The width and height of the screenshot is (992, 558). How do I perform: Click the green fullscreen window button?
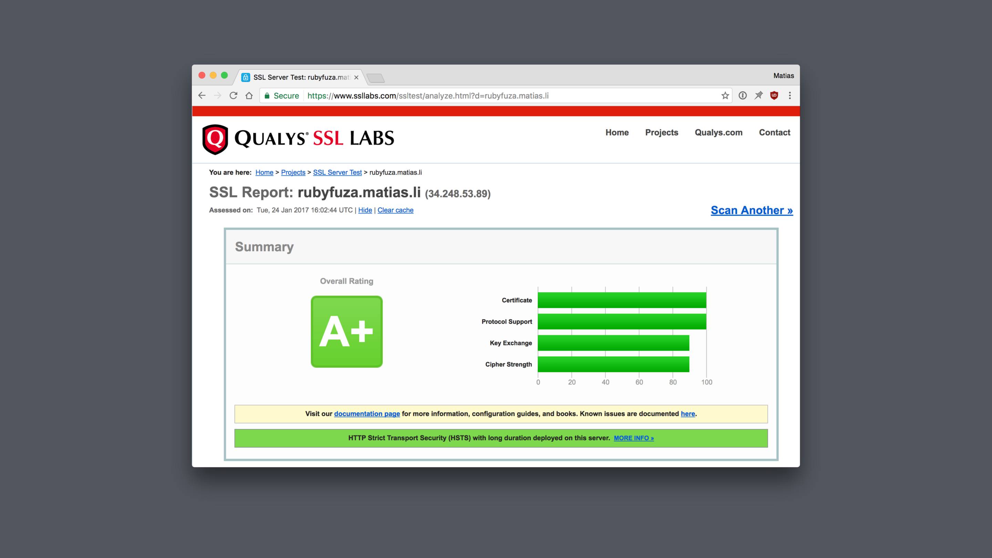tap(225, 75)
